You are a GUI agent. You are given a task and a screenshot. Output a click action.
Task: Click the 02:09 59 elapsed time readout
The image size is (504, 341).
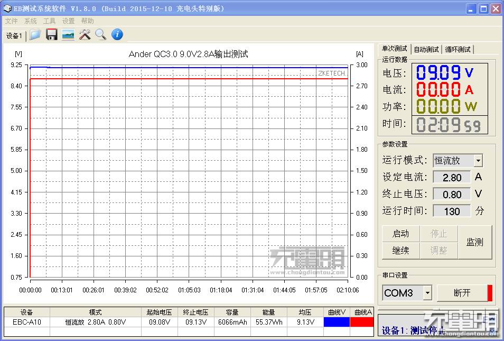click(449, 125)
